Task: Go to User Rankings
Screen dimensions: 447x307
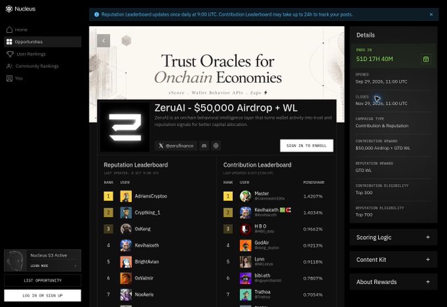Action: [43, 54]
